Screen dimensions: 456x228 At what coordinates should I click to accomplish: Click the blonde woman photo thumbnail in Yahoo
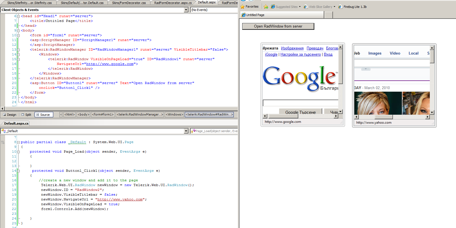[x=378, y=103]
